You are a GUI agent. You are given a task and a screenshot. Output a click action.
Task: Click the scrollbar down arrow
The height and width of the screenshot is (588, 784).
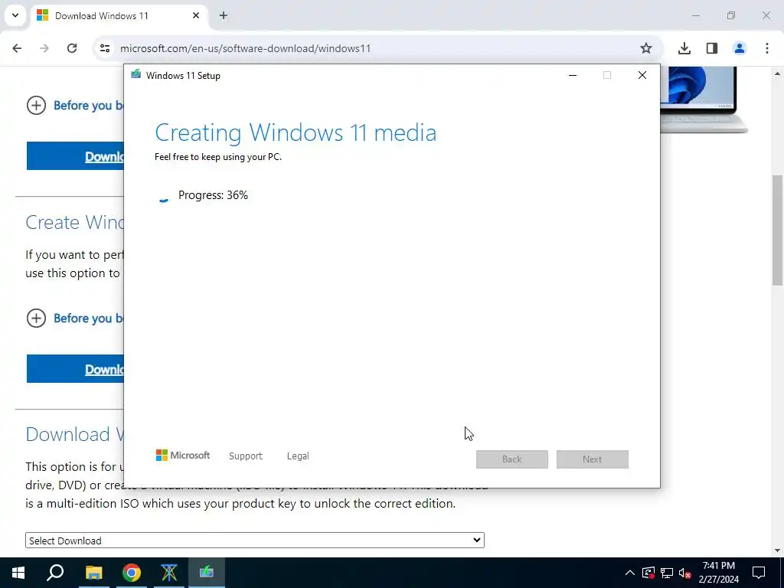778,550
